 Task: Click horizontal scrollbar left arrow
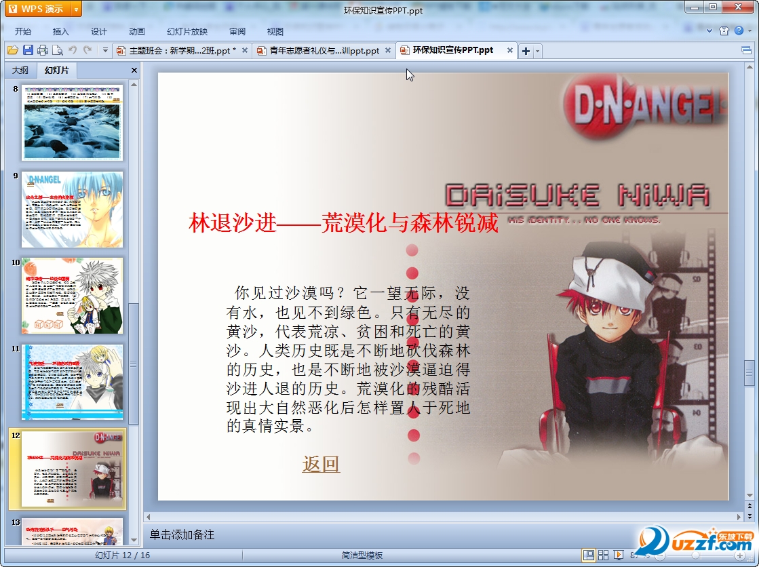[x=149, y=517]
